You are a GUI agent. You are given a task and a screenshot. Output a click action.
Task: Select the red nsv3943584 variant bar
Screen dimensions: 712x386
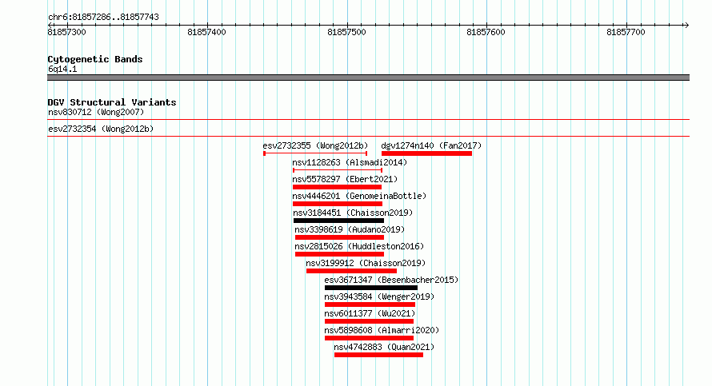pos(370,304)
